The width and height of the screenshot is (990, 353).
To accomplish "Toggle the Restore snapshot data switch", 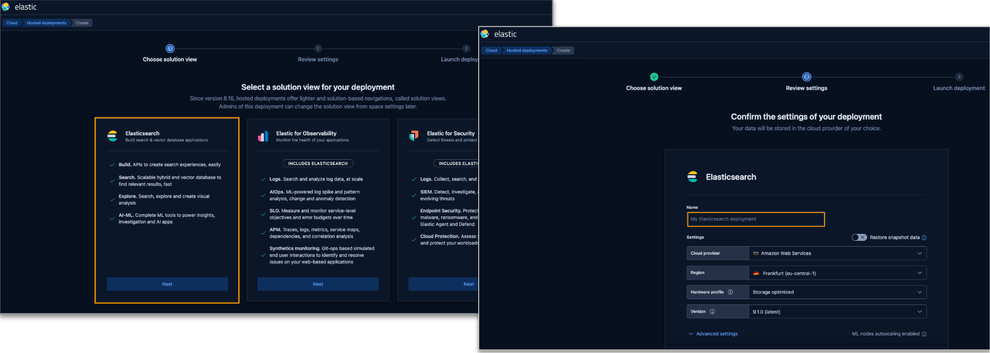I will (859, 238).
